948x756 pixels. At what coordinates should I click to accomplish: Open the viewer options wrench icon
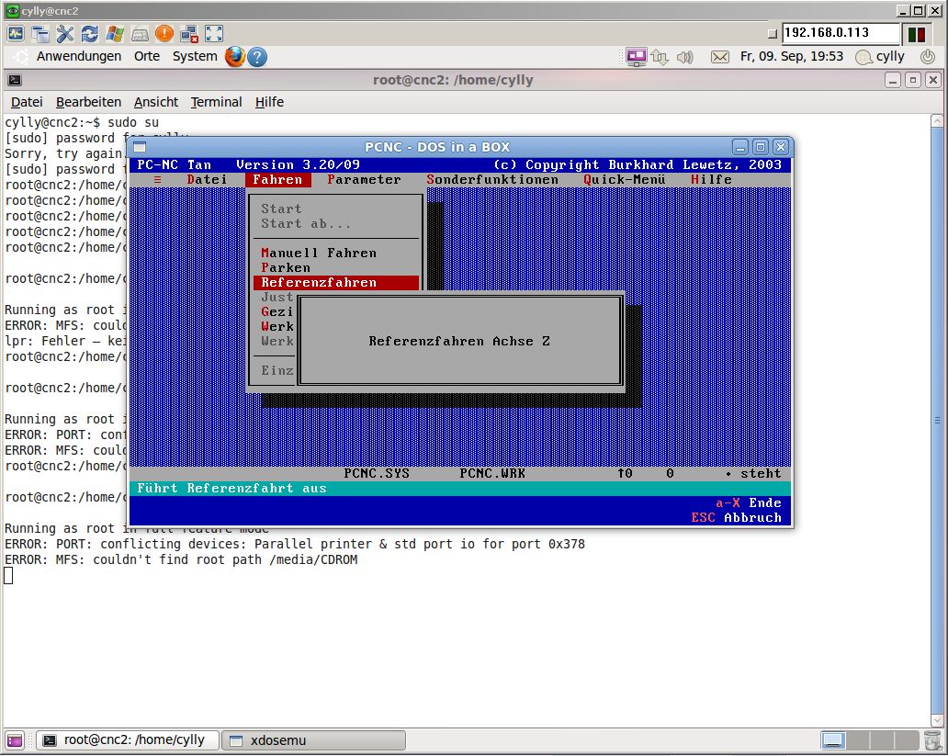64,34
